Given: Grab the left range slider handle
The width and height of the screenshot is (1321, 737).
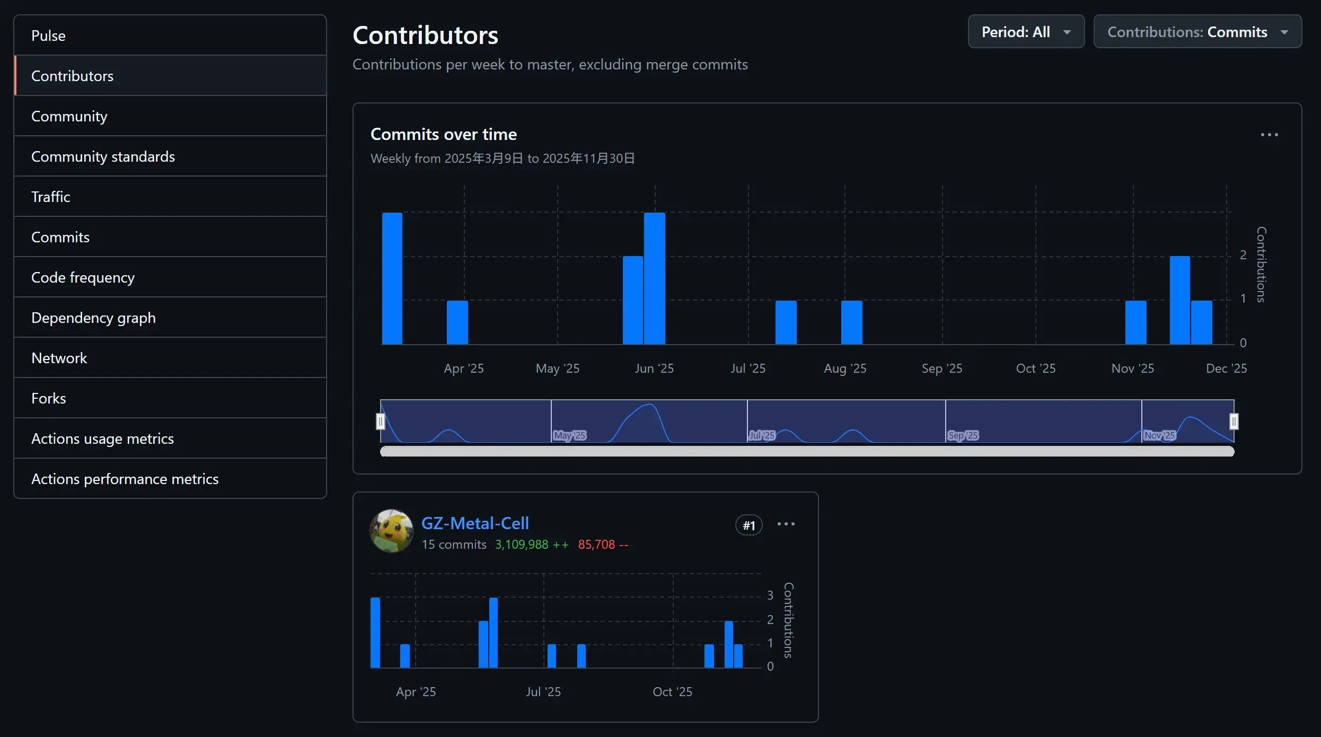Looking at the screenshot, I should pyautogui.click(x=380, y=422).
